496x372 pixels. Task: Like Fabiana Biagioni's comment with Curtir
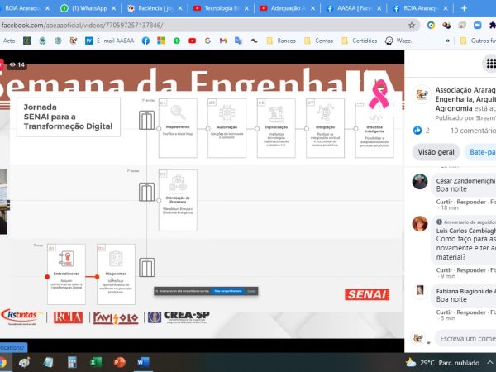coord(444,312)
